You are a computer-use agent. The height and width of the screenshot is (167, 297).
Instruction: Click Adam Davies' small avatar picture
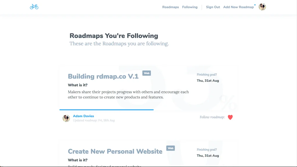click(66, 118)
